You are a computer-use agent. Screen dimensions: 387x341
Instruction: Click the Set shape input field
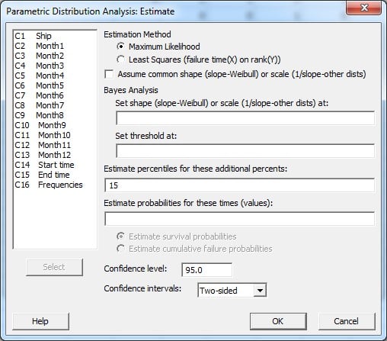245,118
